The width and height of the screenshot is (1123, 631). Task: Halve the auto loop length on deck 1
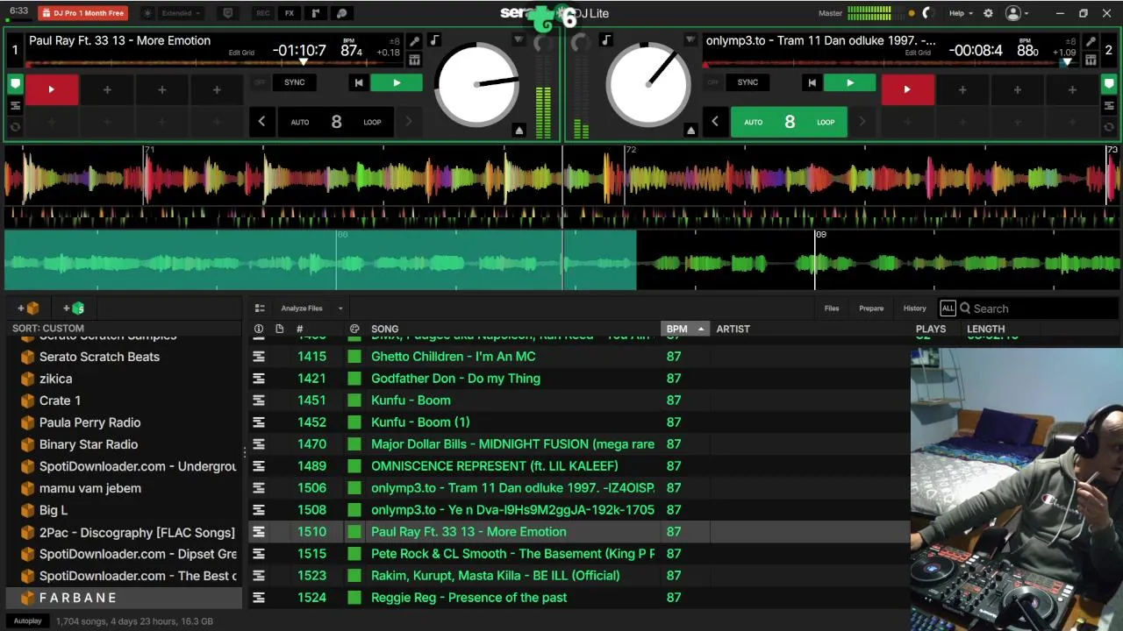261,122
